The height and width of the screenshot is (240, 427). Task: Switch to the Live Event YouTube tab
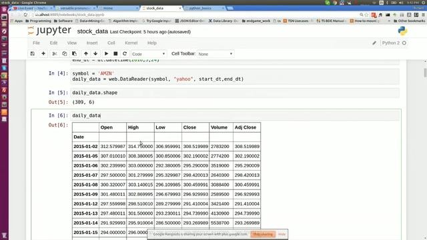click(32, 8)
